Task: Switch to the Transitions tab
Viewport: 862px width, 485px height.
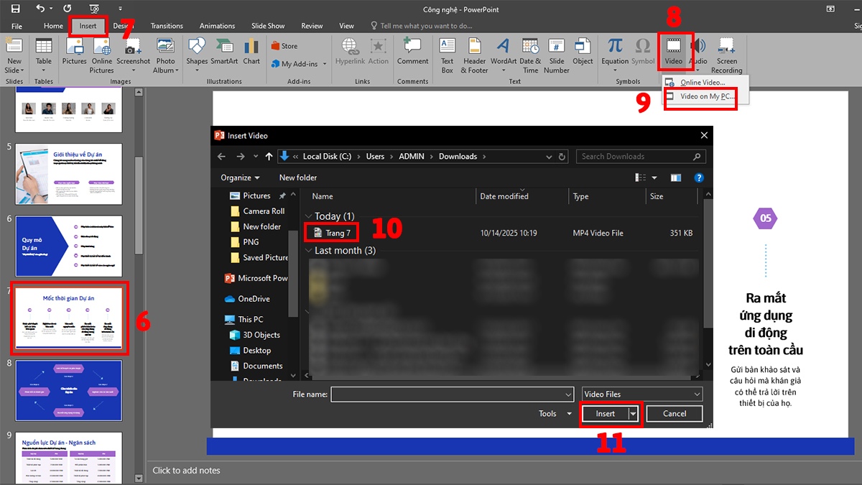Action: pyautogui.click(x=167, y=26)
